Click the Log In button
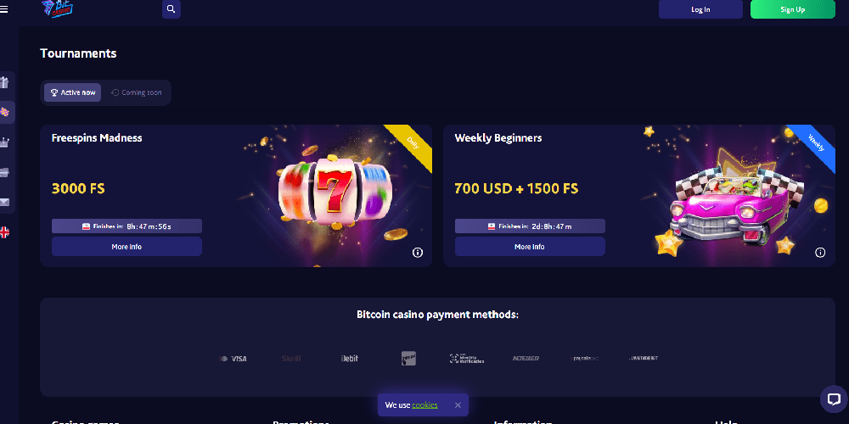 (x=700, y=9)
